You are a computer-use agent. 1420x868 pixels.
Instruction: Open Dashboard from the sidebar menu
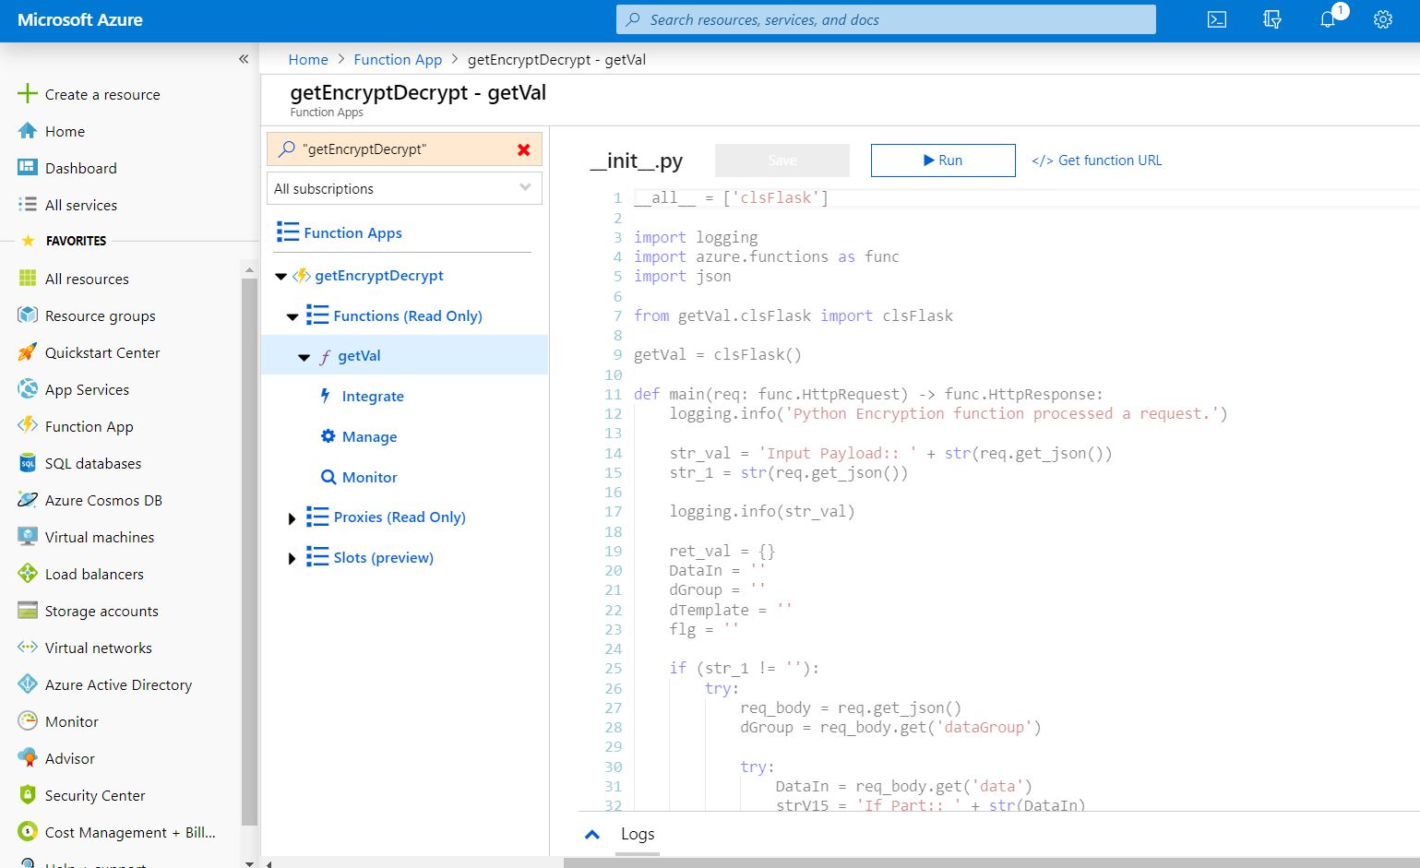coord(81,168)
